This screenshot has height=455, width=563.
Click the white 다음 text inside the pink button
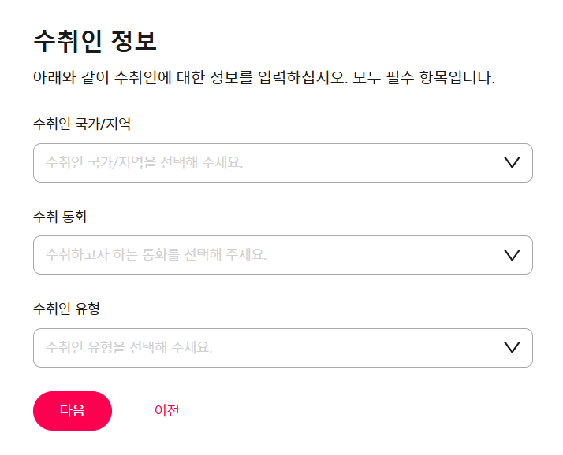73,411
